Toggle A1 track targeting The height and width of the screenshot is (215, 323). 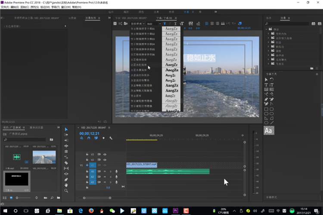[93, 172]
